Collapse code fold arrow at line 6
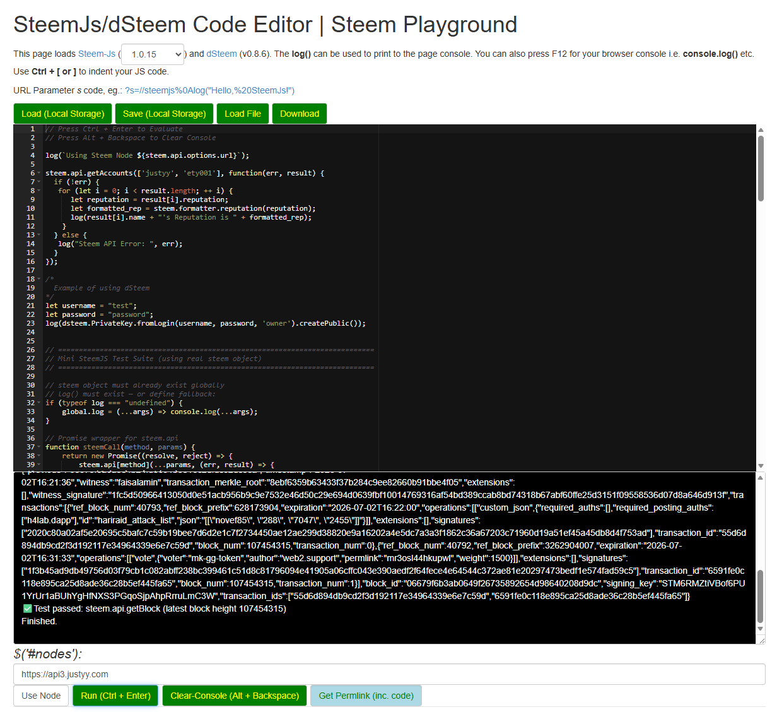777x712 pixels. [39, 173]
